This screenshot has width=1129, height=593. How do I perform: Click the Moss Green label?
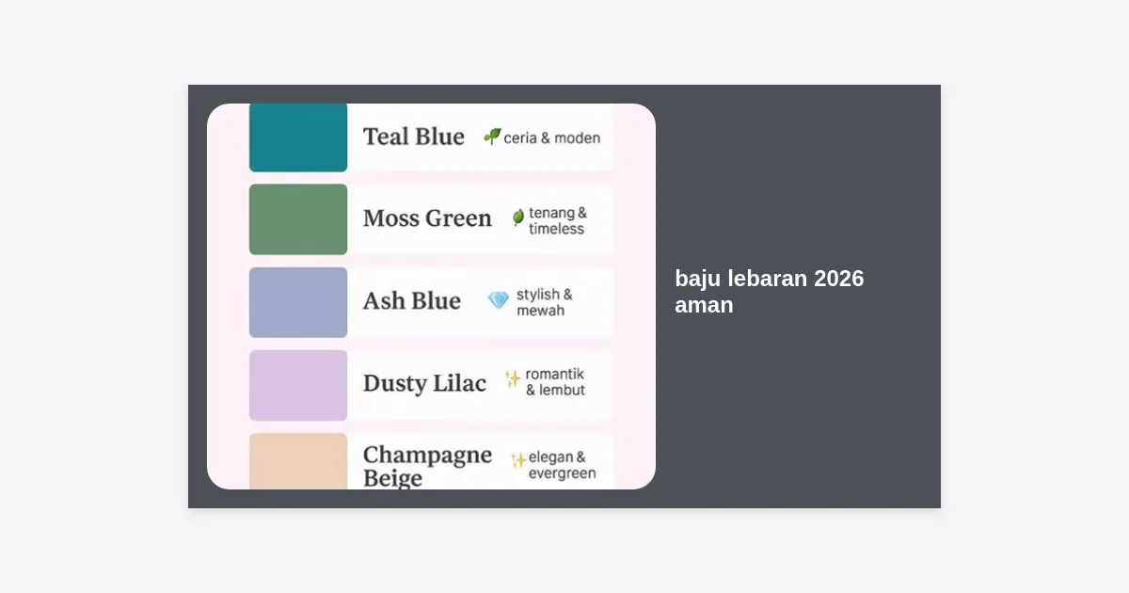(427, 218)
